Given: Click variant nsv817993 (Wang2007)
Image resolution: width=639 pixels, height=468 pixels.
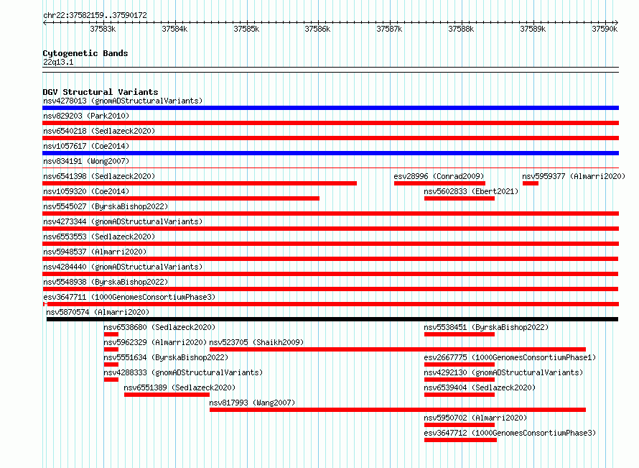Looking at the screenshot, I should 252,403.
